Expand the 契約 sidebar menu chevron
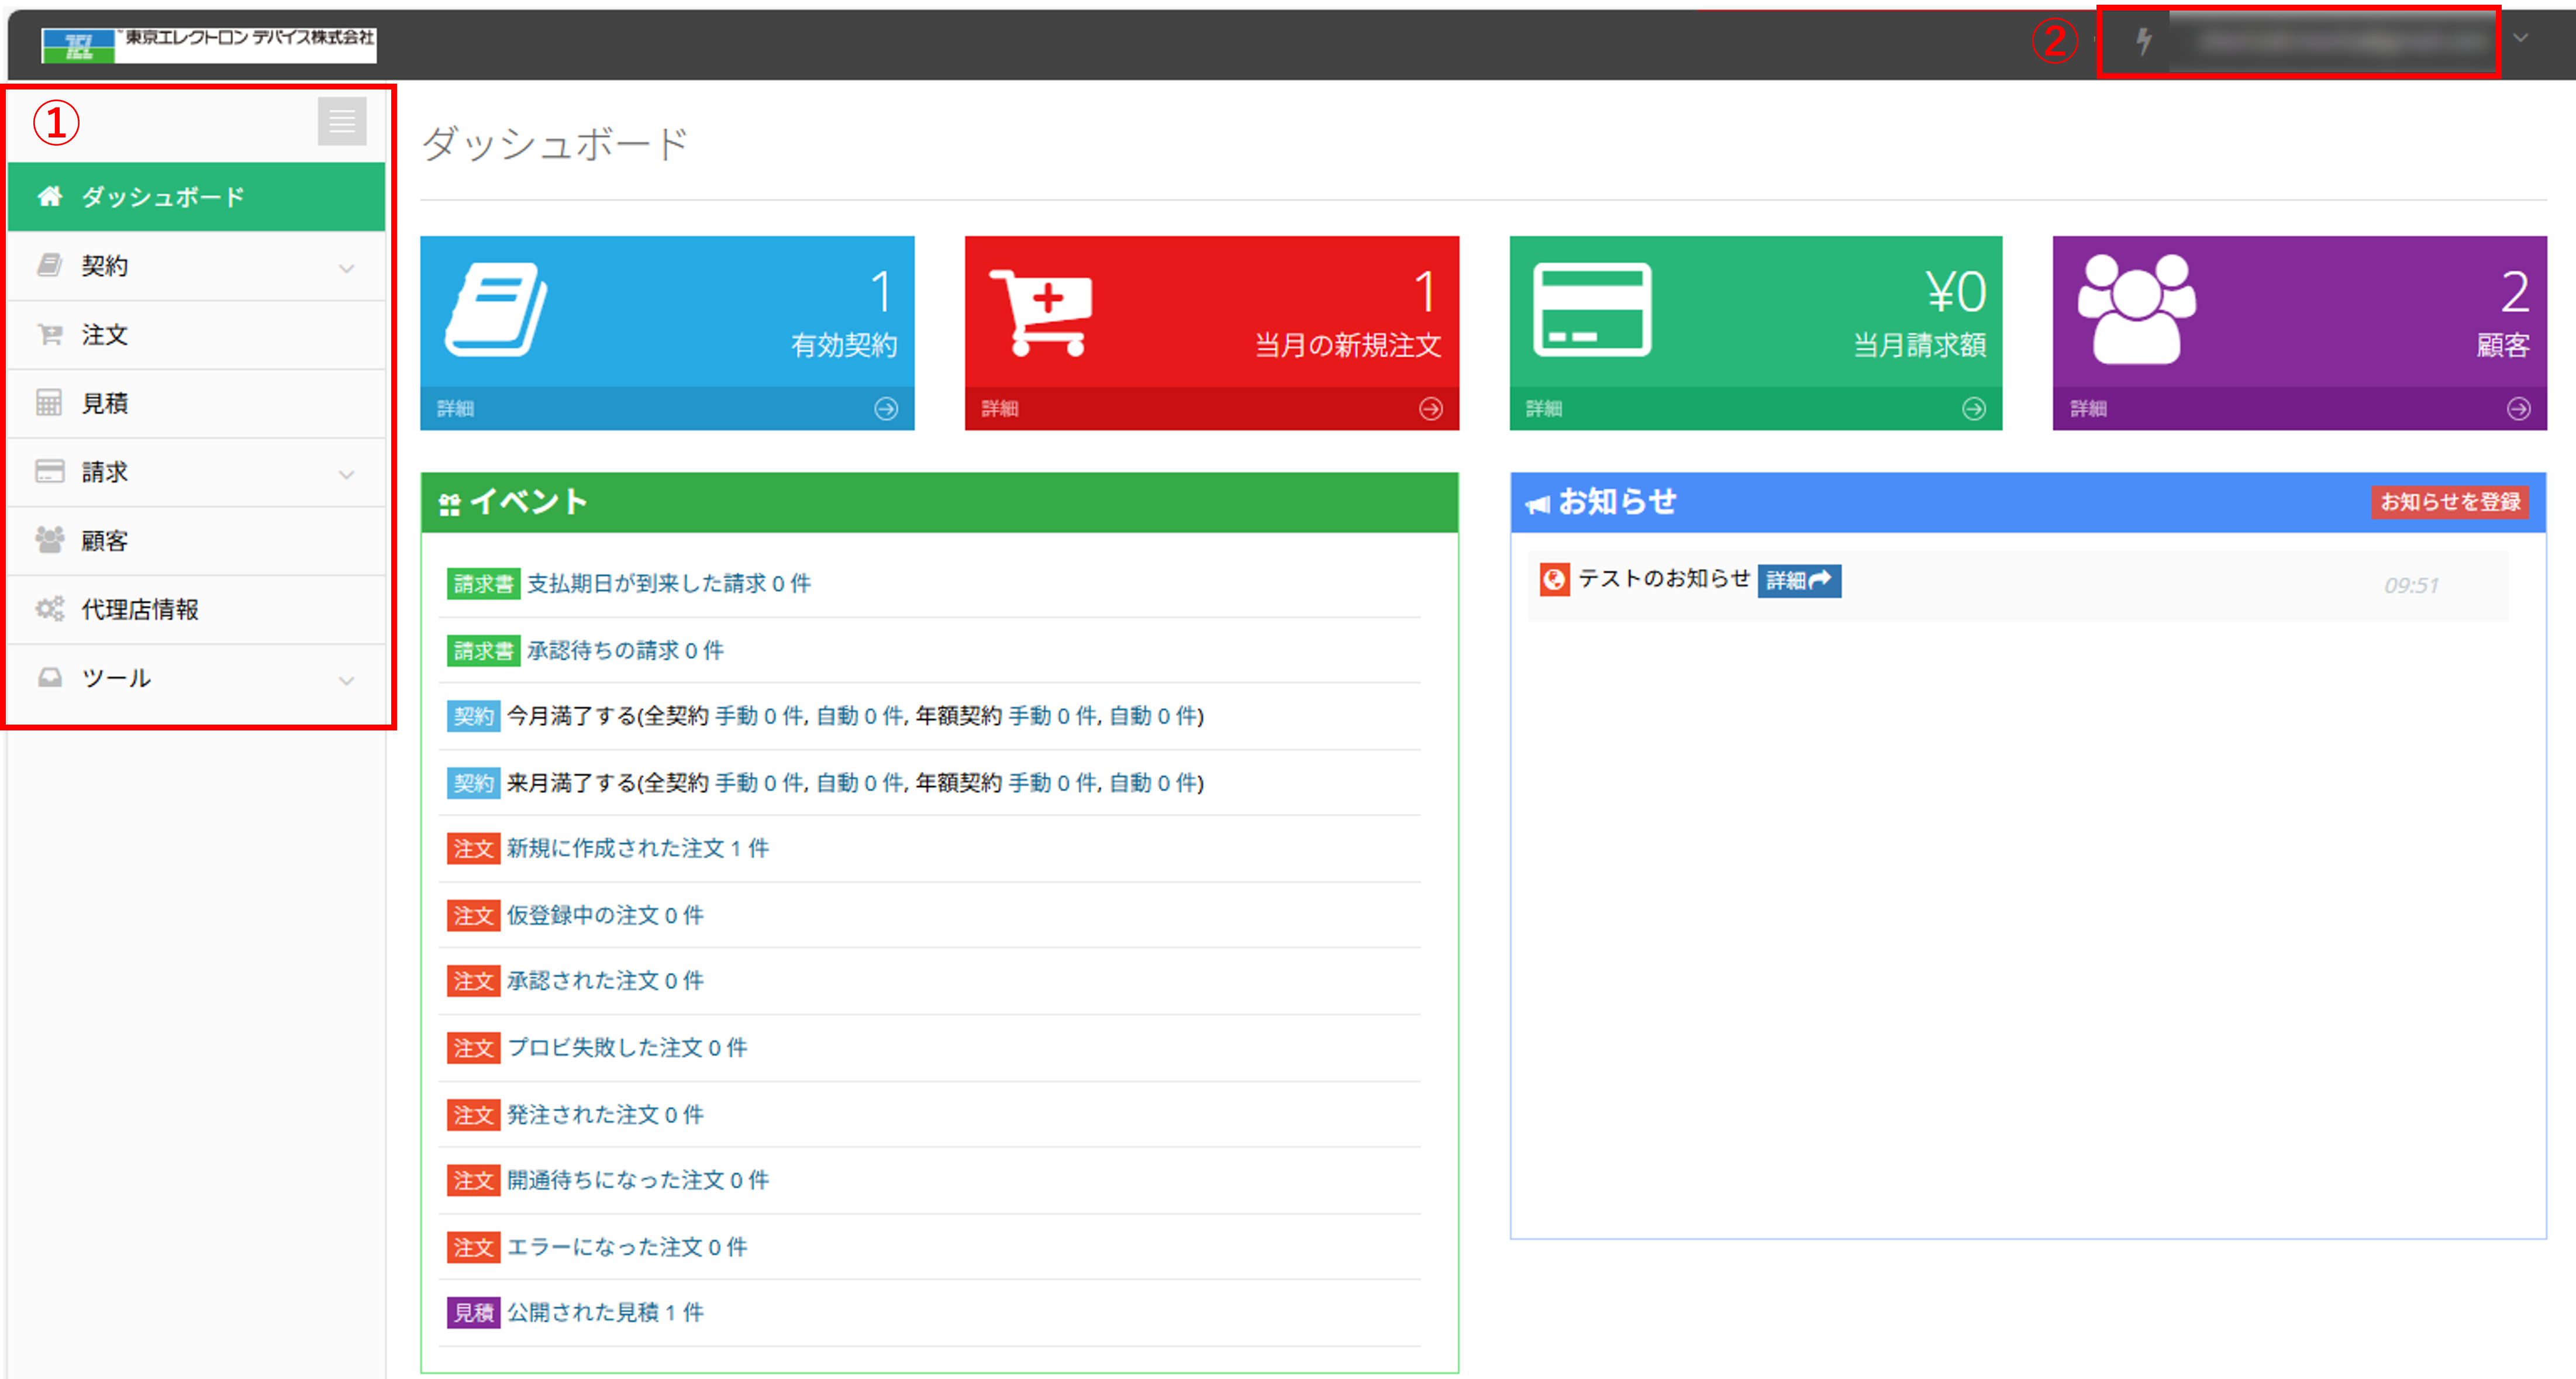The image size is (2576, 1379). coord(346,268)
